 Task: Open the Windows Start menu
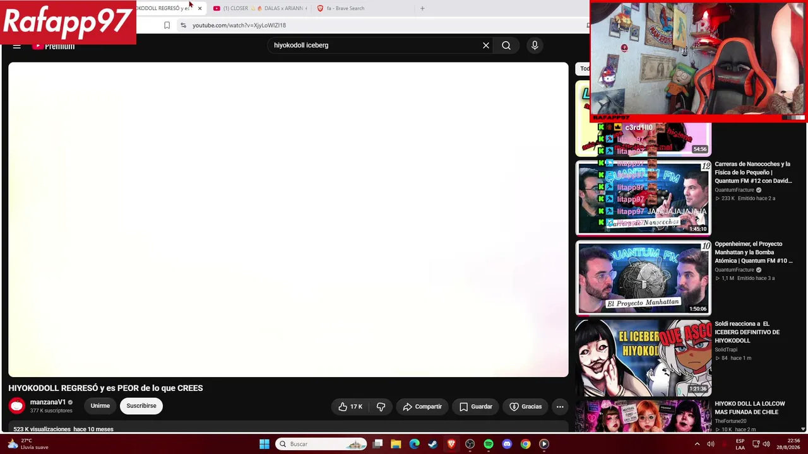coord(264,444)
